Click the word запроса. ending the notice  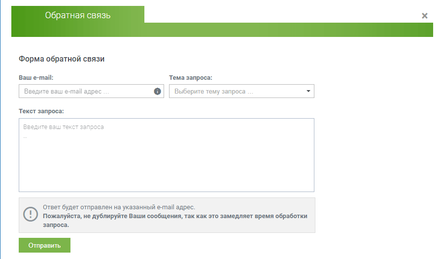[56, 225]
